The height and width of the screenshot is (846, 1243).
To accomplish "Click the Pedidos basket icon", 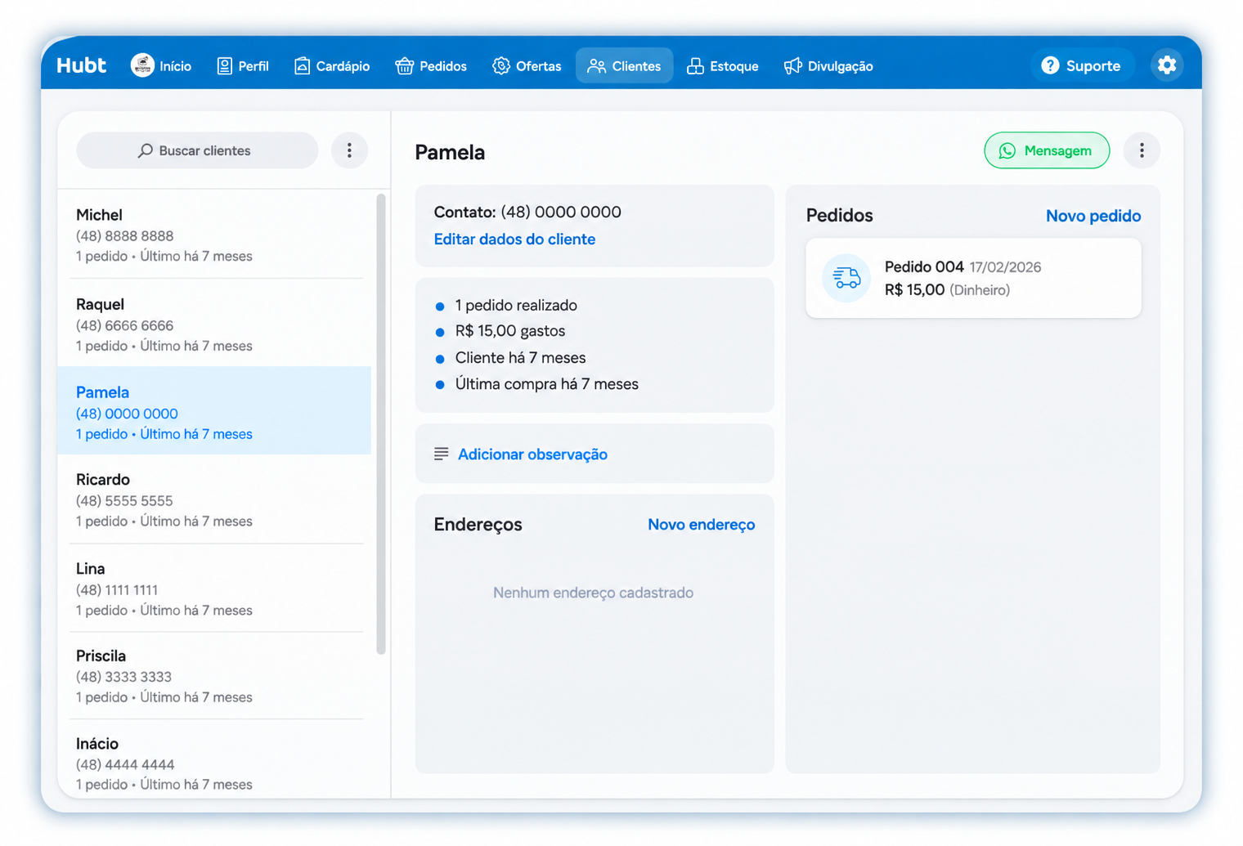I will (x=404, y=65).
